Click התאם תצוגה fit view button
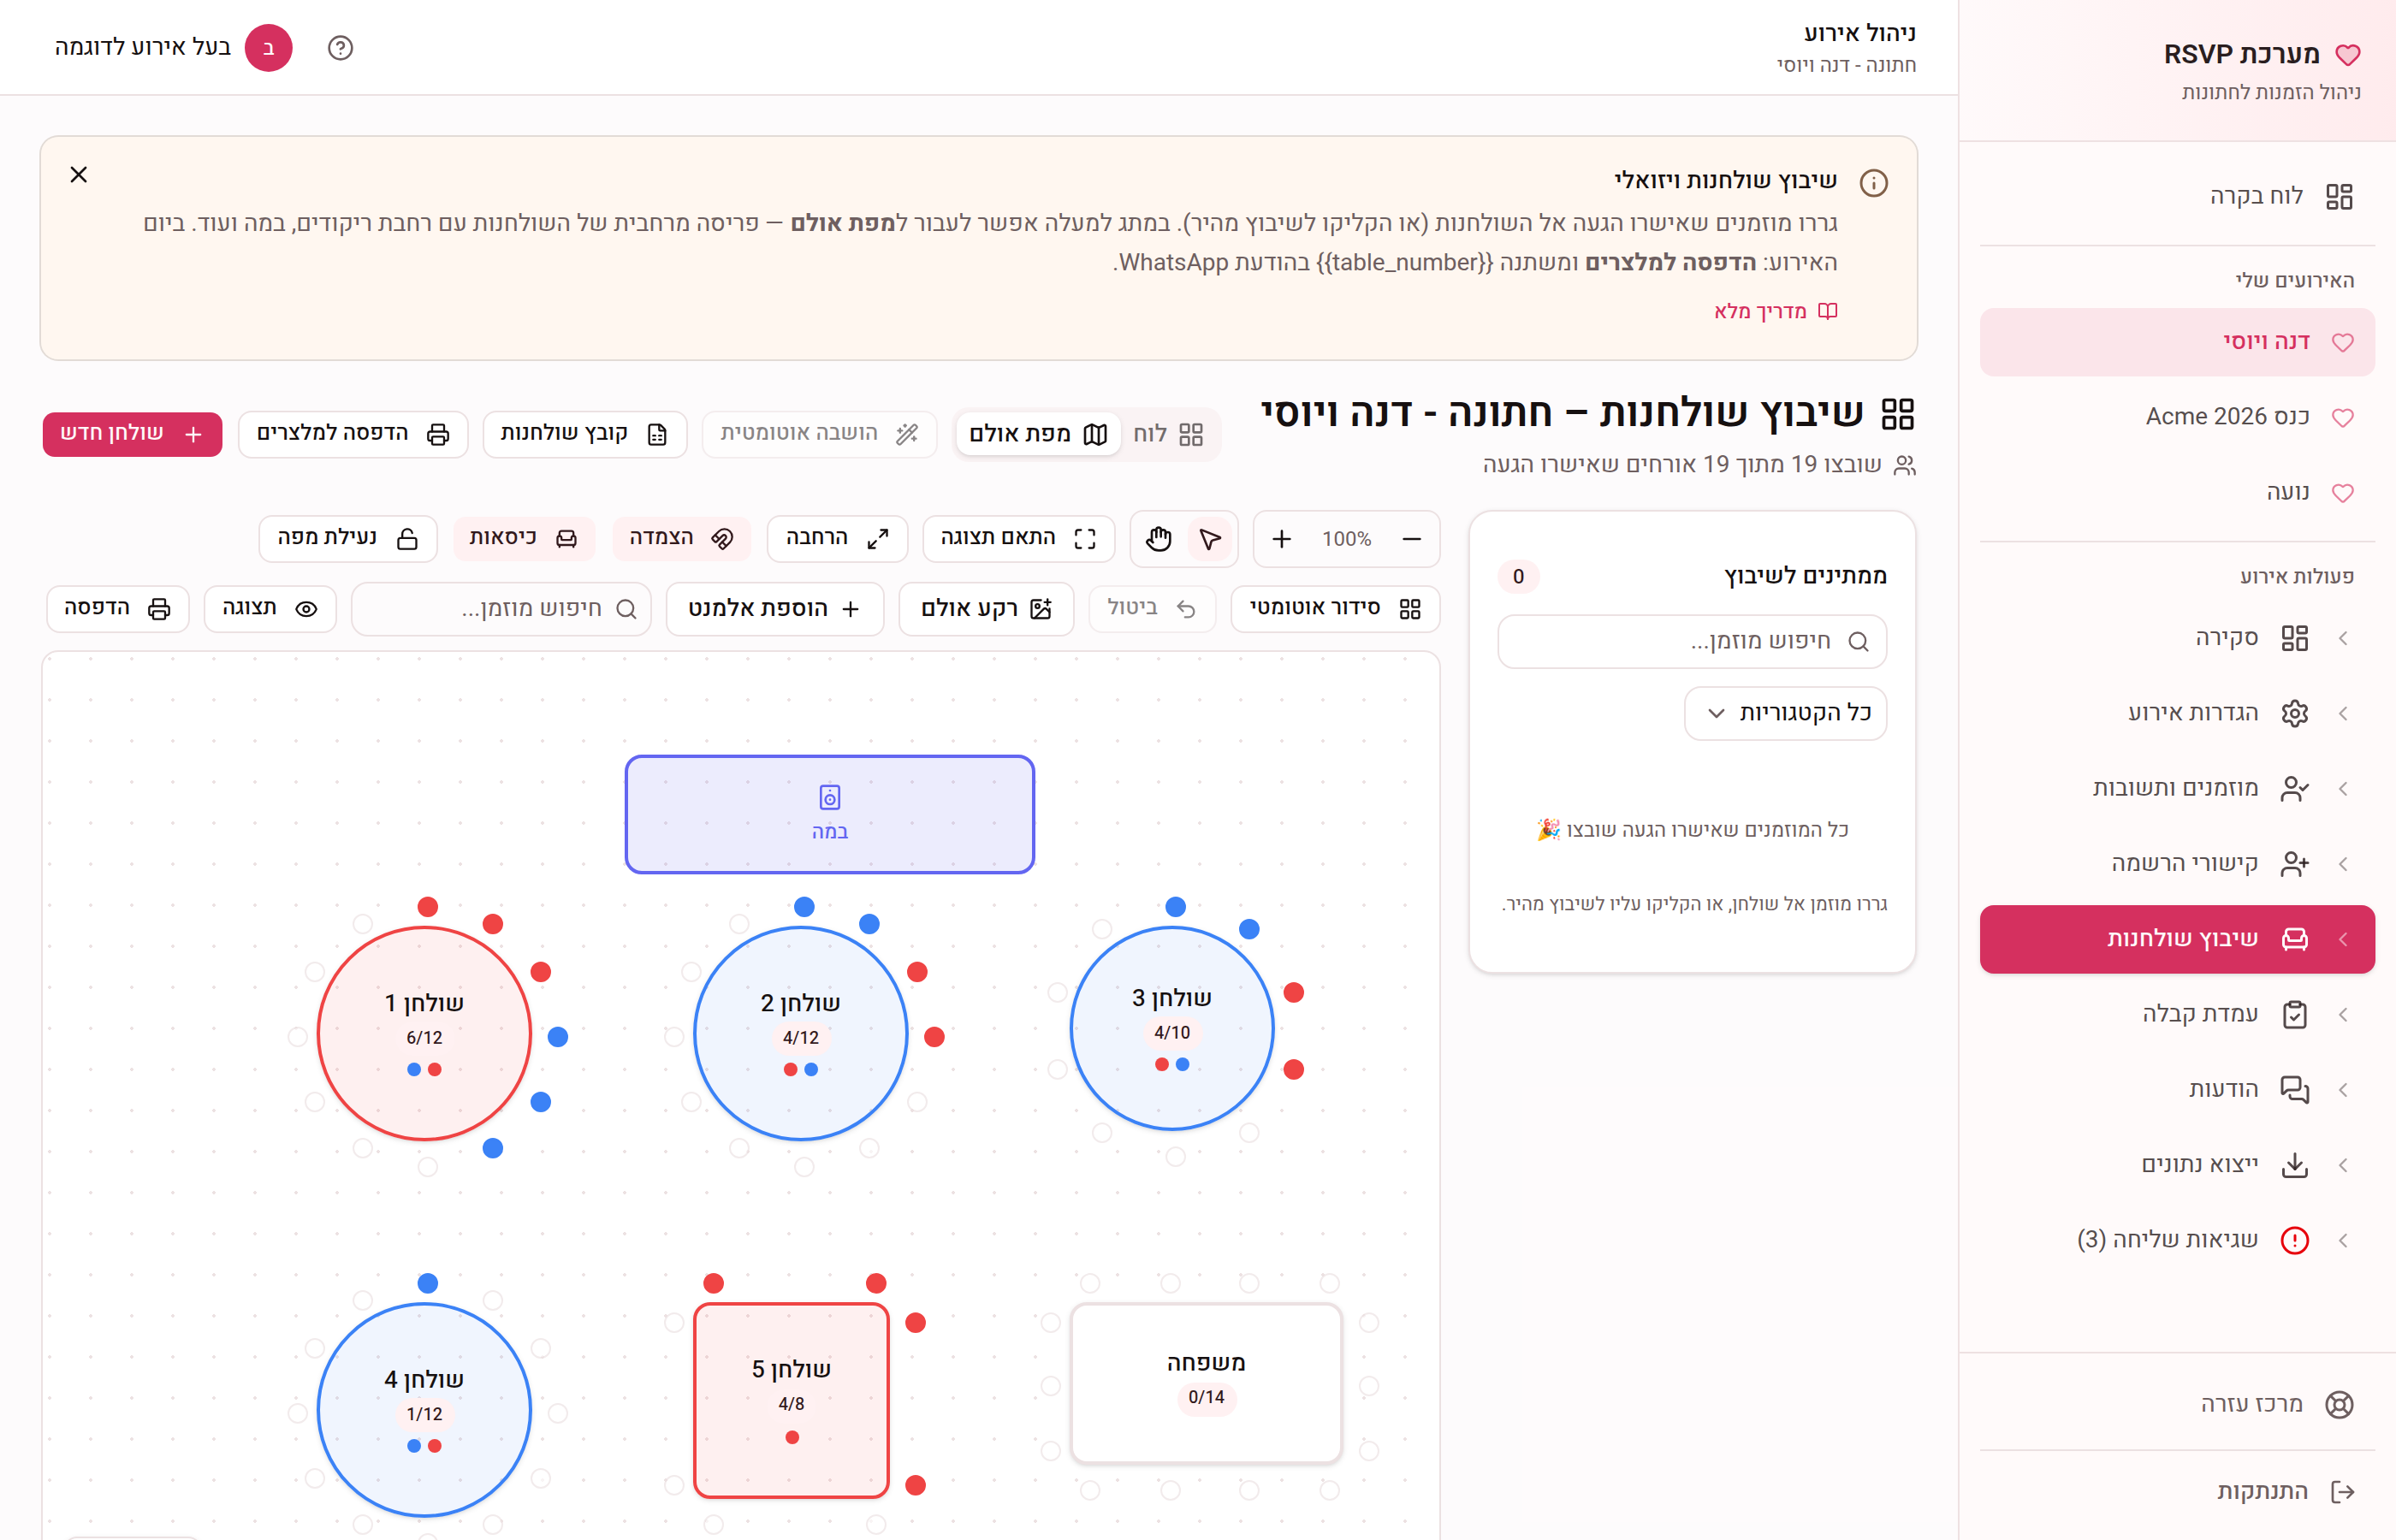Image resolution: width=2396 pixels, height=1540 pixels. pos(1018,539)
